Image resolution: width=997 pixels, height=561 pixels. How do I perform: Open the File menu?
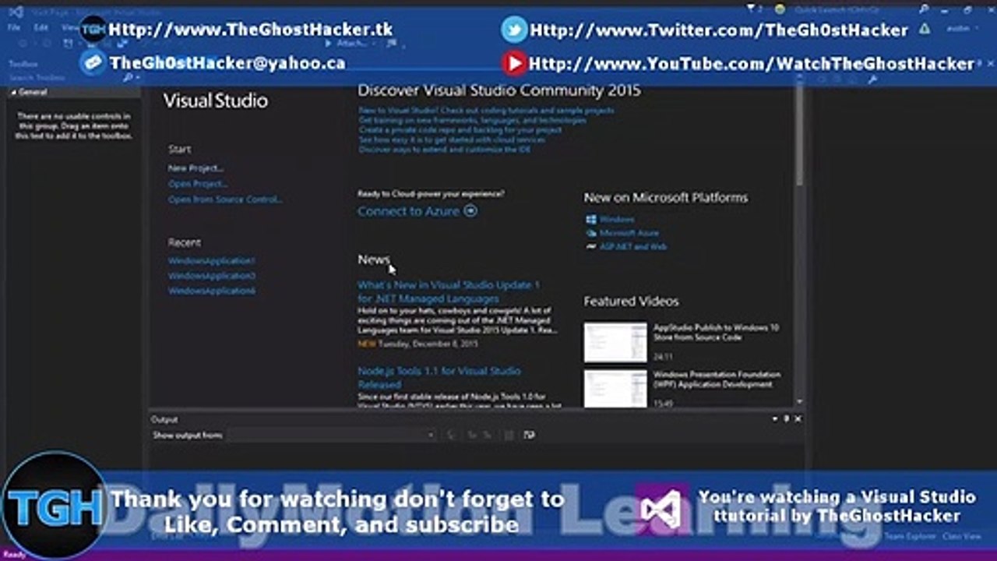pos(13,27)
